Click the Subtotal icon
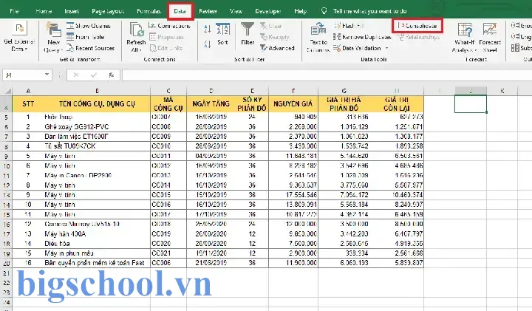This screenshot has height=311, width=532. click(x=516, y=48)
